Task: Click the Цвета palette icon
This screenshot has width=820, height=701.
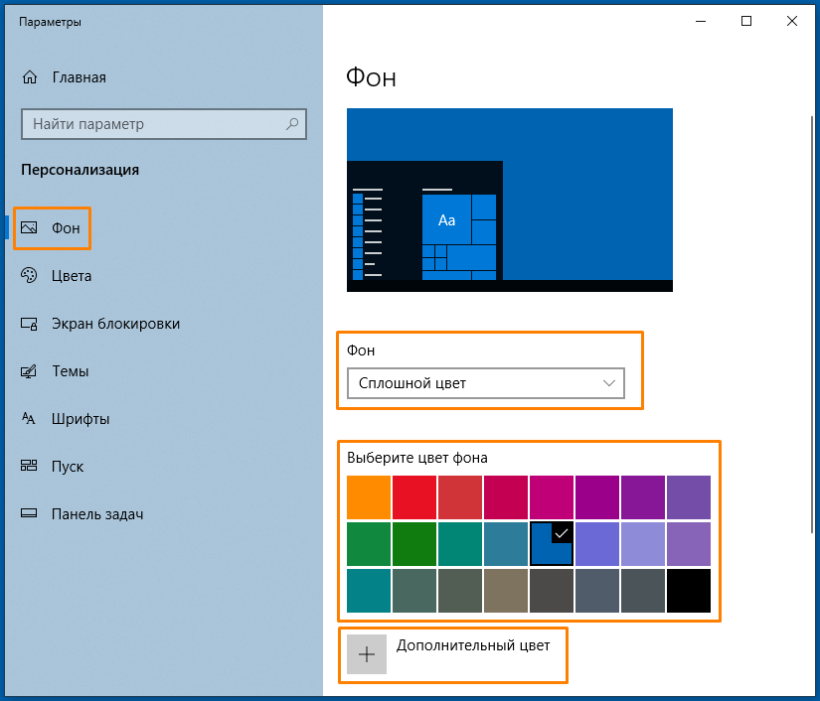Action: pyautogui.click(x=29, y=275)
